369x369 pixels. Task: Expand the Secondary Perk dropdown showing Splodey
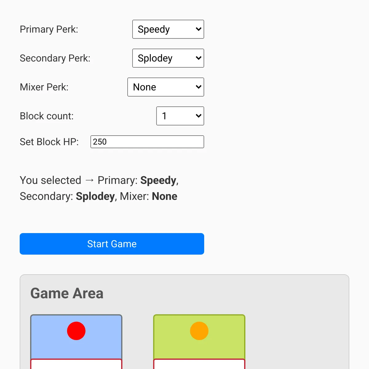pyautogui.click(x=168, y=58)
